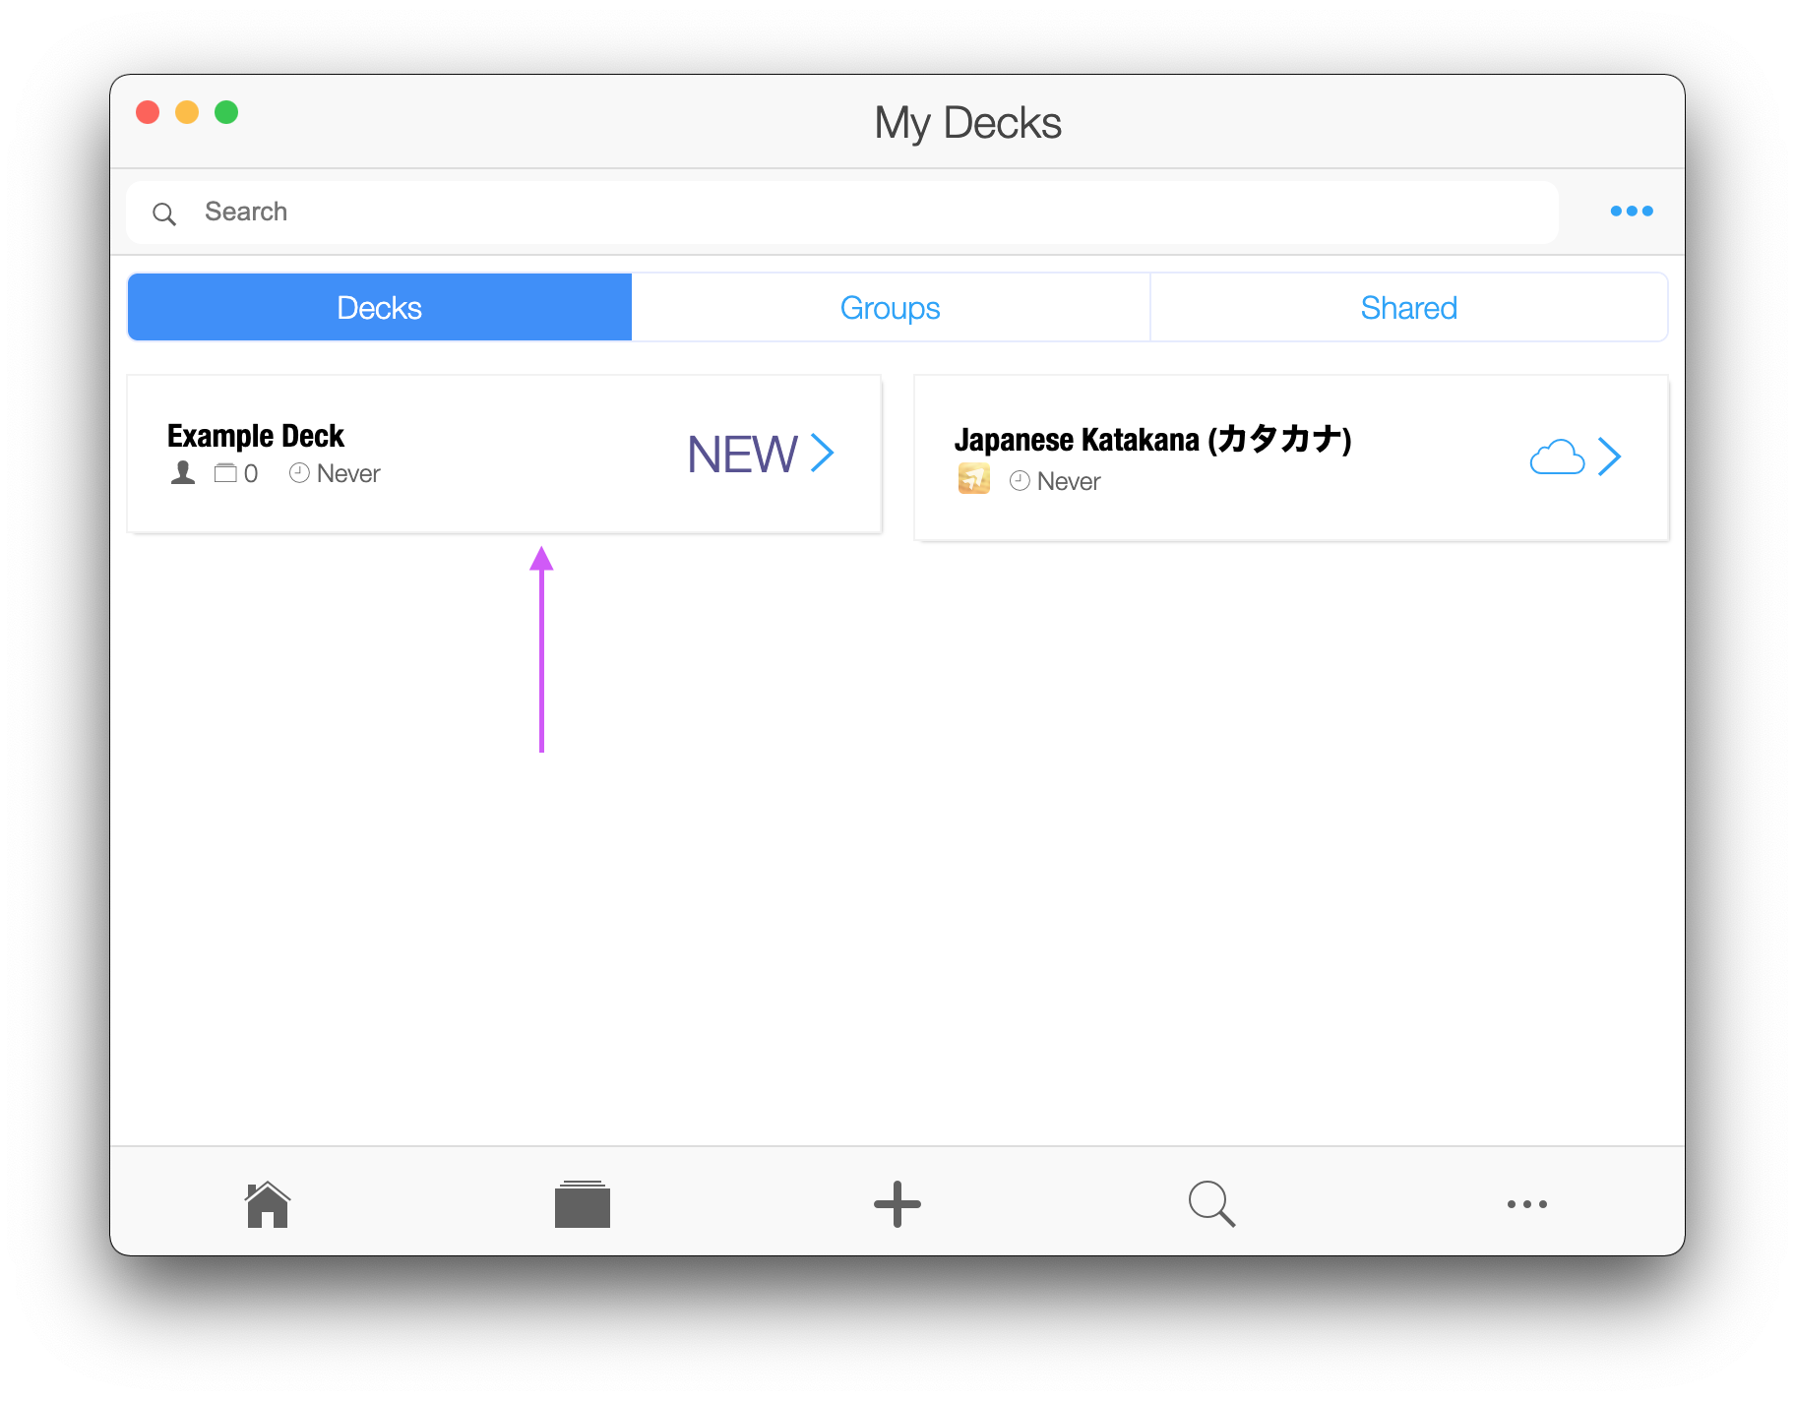Select the Japanese Katakana deck title
The width and height of the screenshot is (1795, 1401).
[x=1153, y=440]
